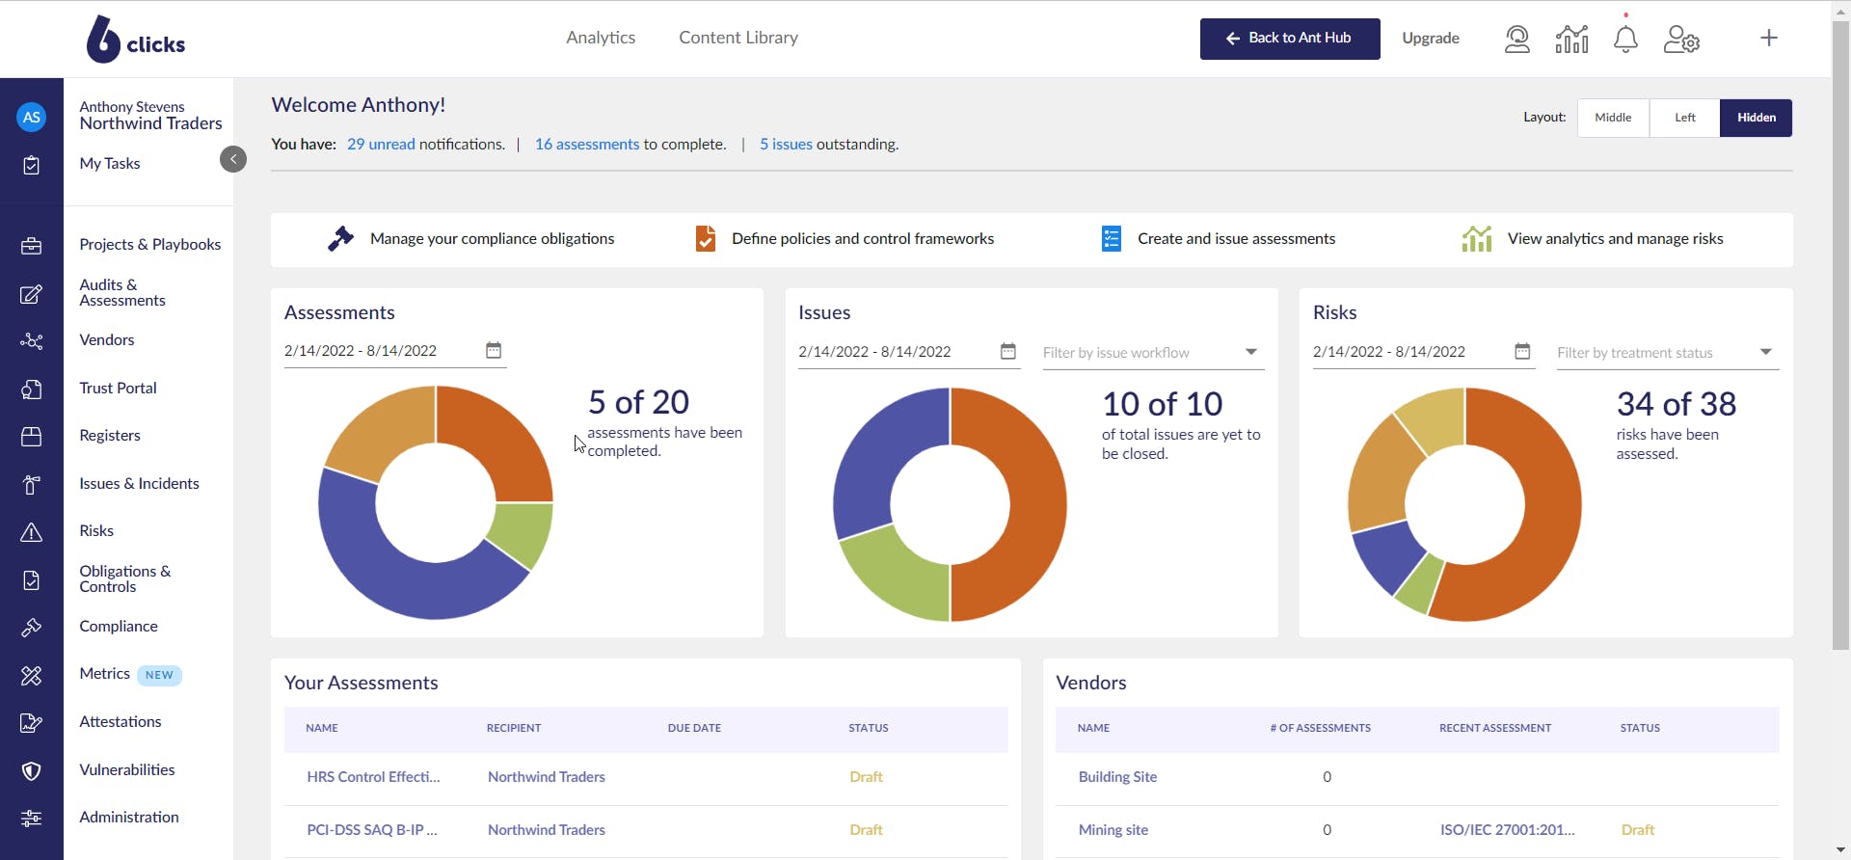Set layout to Hidden
This screenshot has height=860, width=1851.
coord(1756,118)
